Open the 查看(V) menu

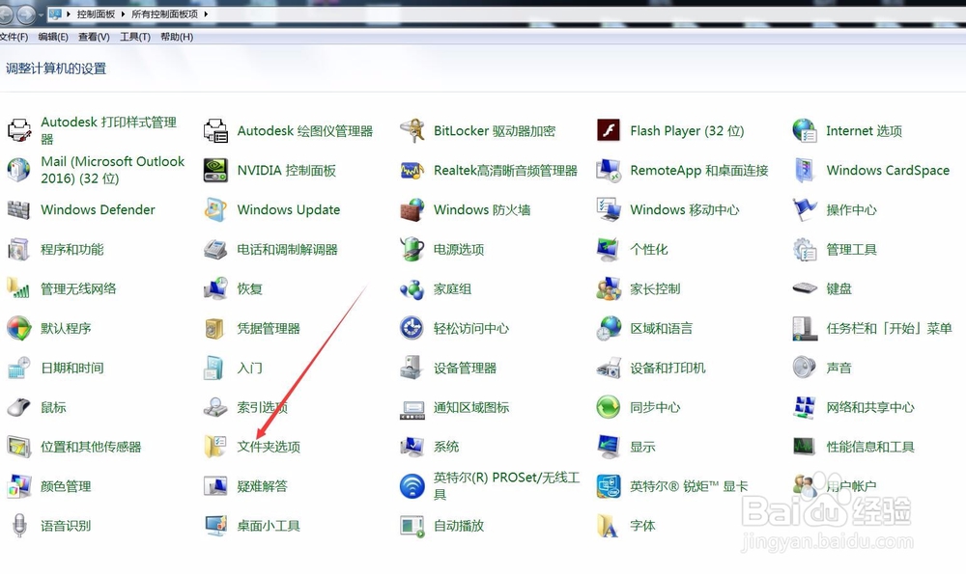click(94, 37)
